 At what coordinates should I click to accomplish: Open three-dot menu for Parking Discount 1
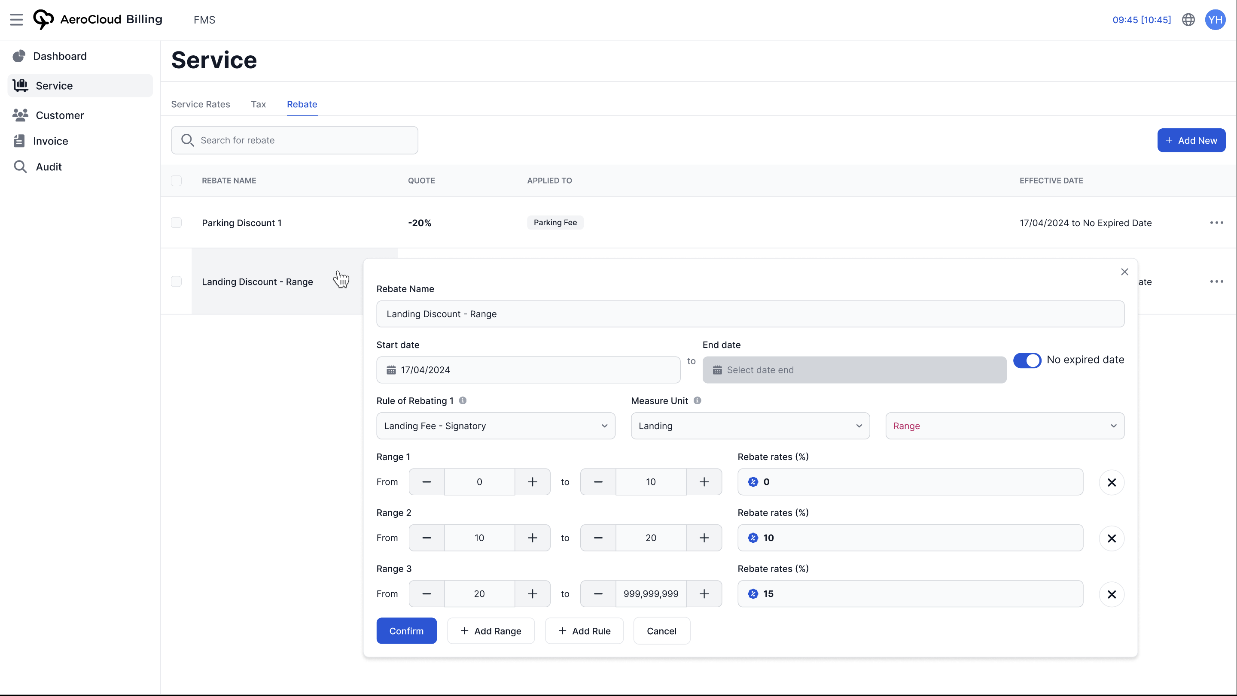[x=1216, y=223]
